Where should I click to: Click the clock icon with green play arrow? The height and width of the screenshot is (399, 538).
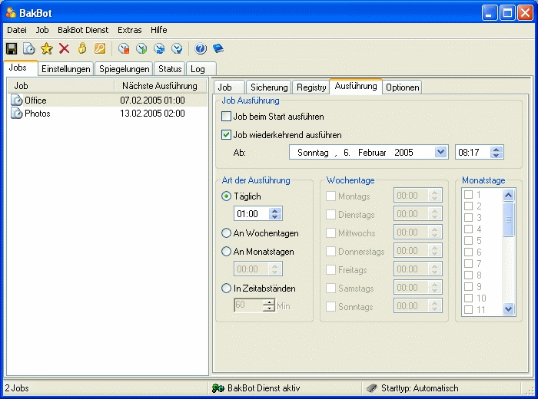pyautogui.click(x=141, y=48)
